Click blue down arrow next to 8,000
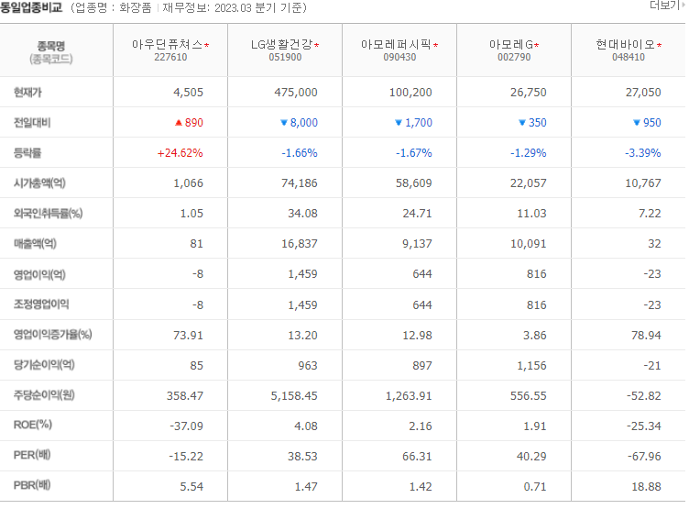 click(x=284, y=123)
